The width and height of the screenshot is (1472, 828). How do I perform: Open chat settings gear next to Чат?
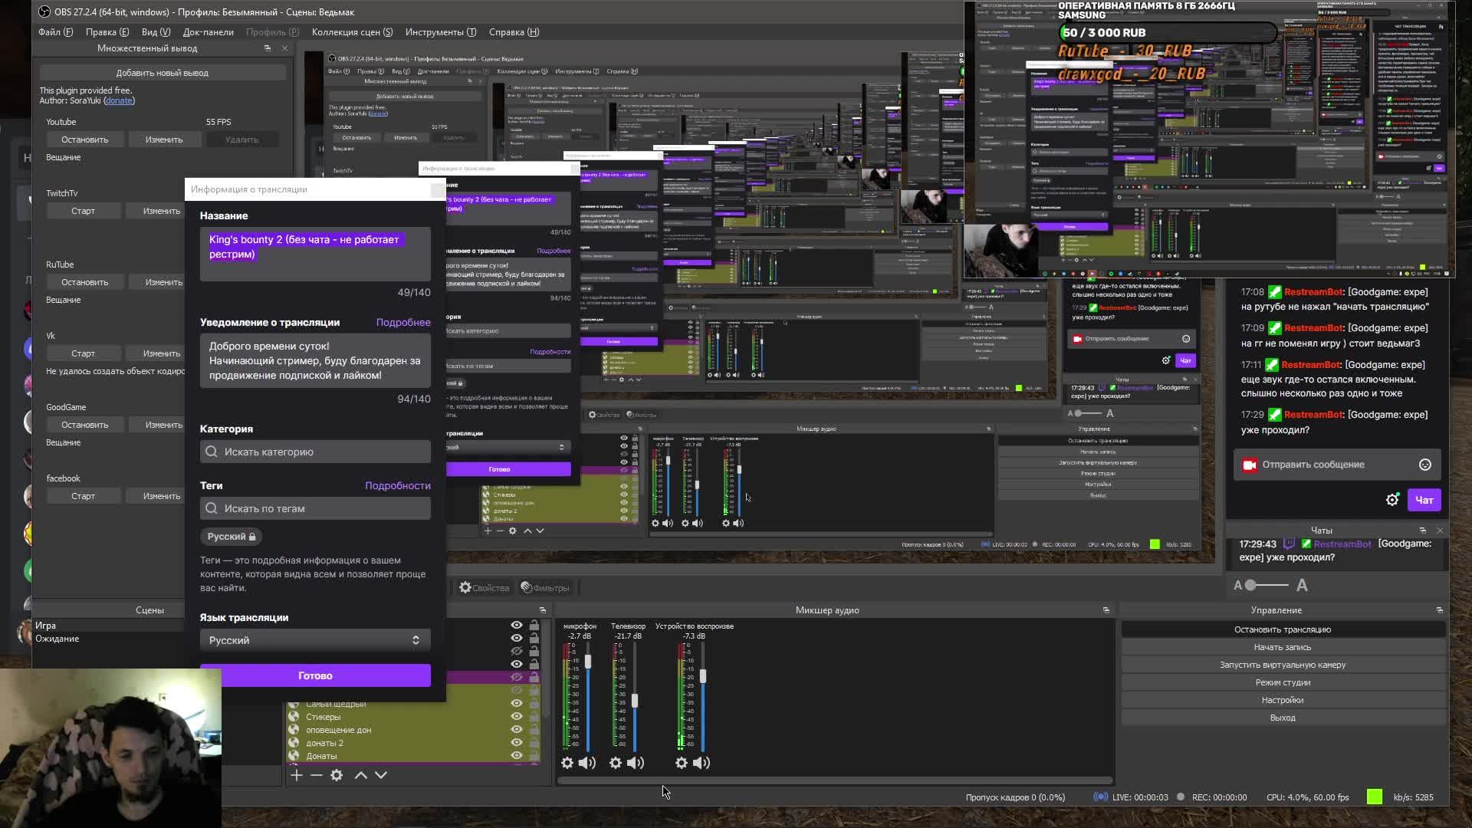[1392, 500]
